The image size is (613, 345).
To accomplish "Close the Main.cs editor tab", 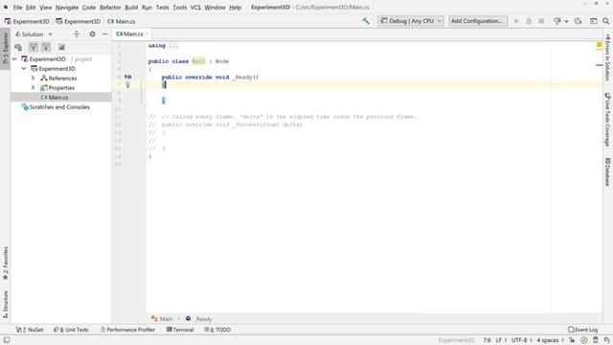I will (148, 34).
